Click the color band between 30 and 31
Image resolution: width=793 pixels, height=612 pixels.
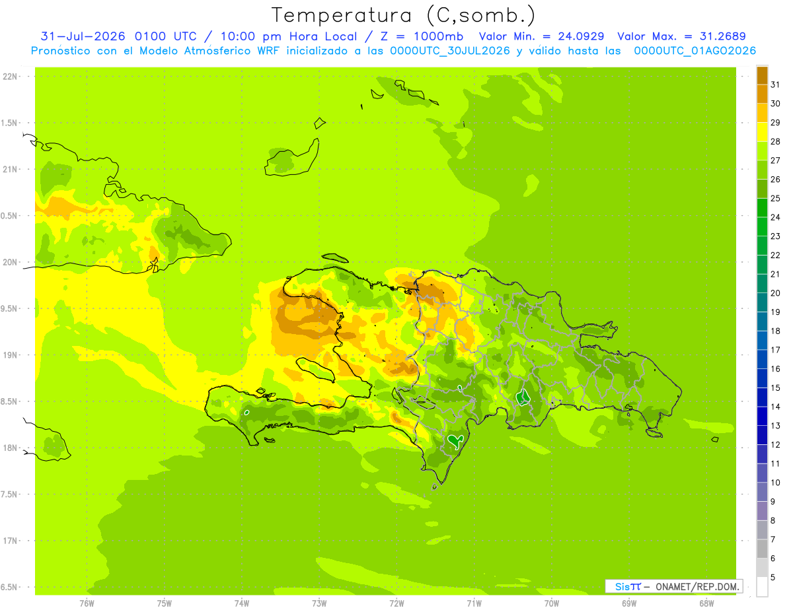click(x=762, y=94)
